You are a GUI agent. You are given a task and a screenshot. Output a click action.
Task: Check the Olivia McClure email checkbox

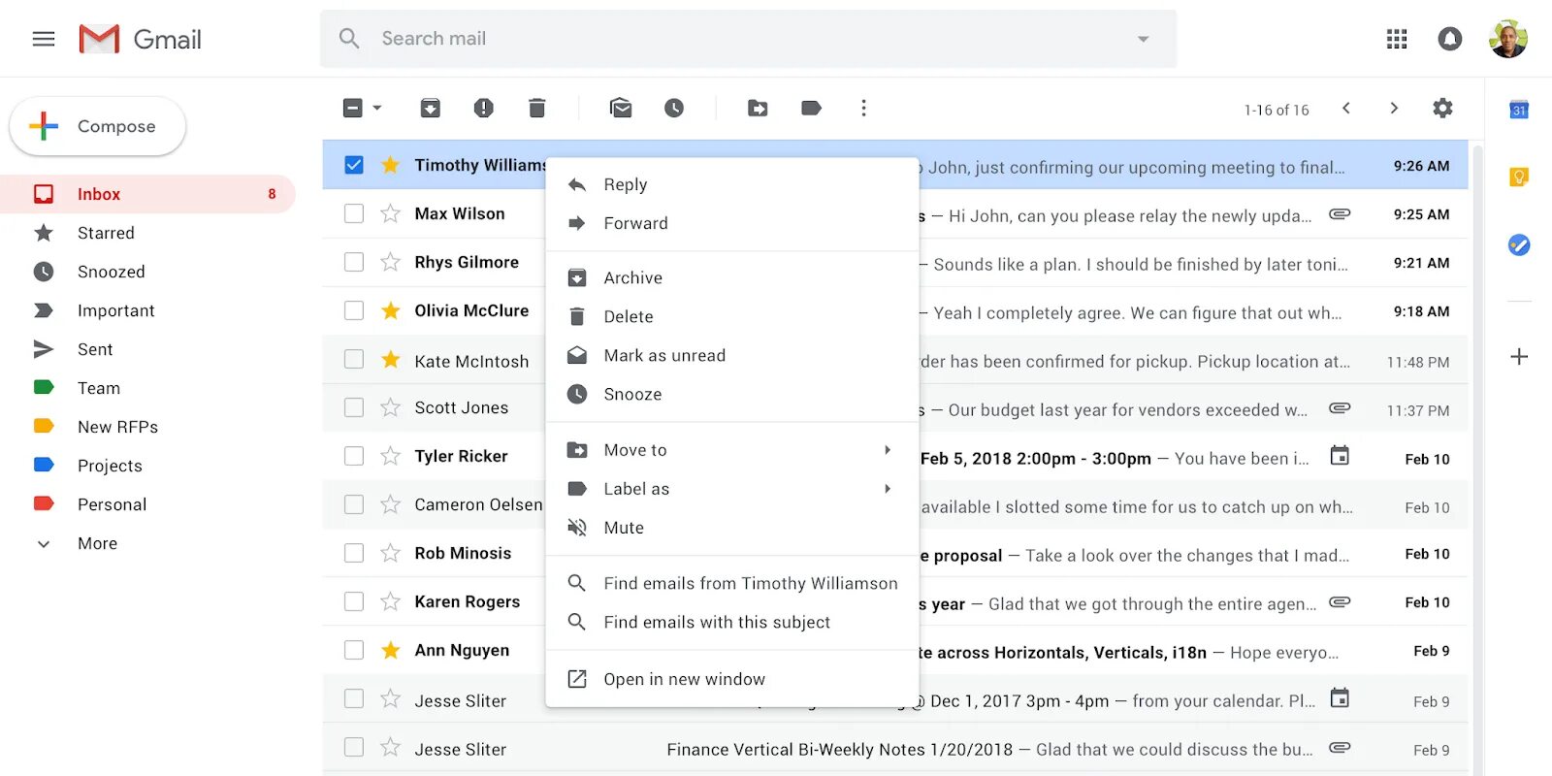[x=354, y=310]
